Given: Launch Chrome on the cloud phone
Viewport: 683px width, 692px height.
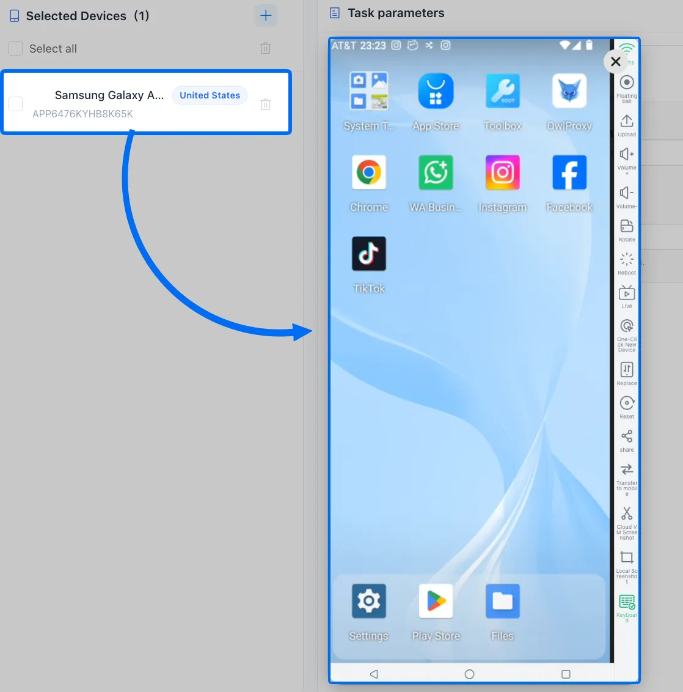Looking at the screenshot, I should tap(368, 172).
